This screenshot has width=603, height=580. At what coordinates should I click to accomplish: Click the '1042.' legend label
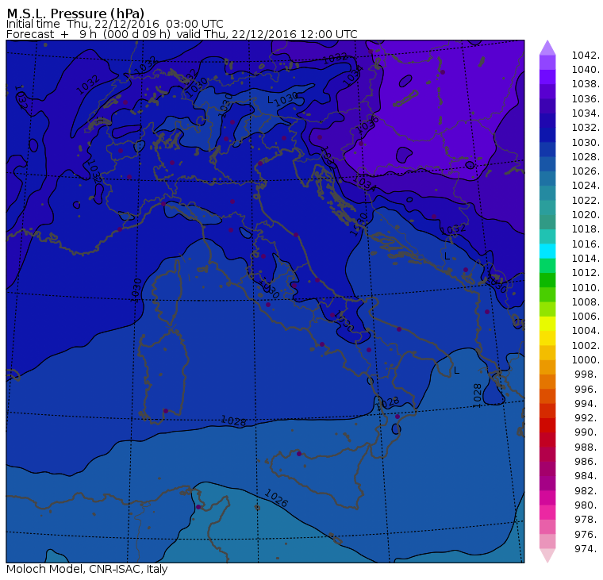[x=586, y=56]
